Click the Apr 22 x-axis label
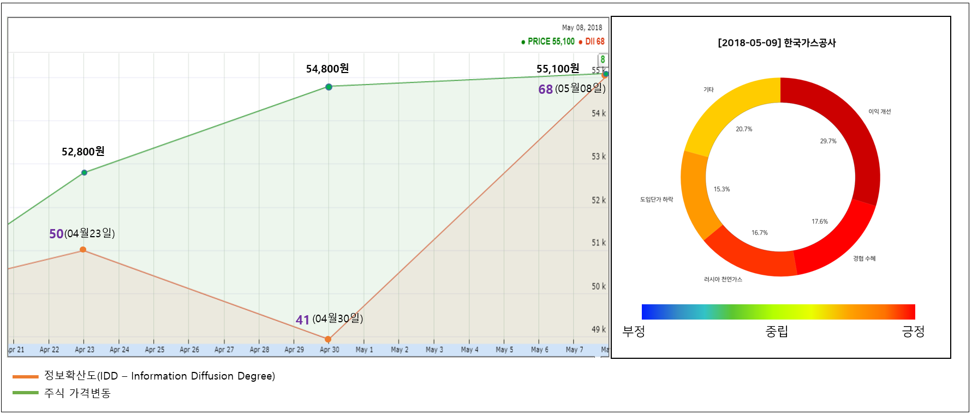972x415 pixels. (49, 350)
